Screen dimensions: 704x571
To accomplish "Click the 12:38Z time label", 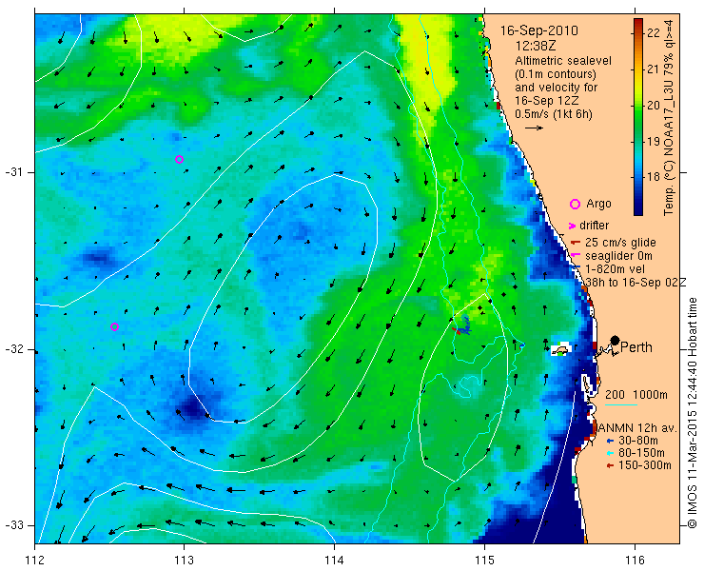I will 536,46.
